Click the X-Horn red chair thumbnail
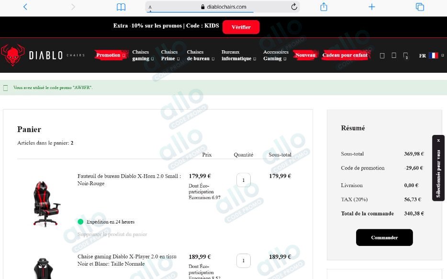This screenshot has height=279, width=447. pyautogui.click(x=46, y=203)
